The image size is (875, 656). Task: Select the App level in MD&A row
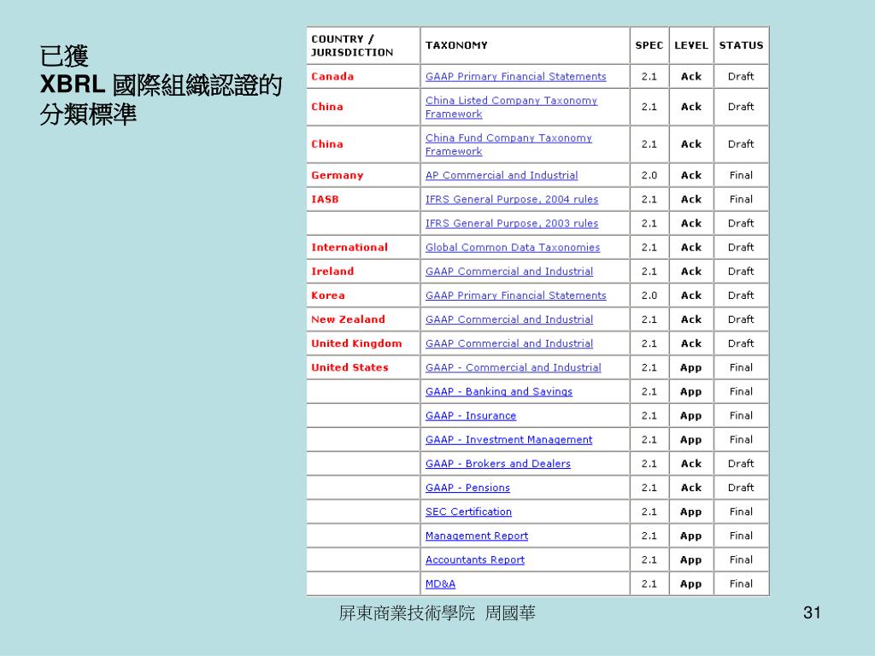click(690, 584)
